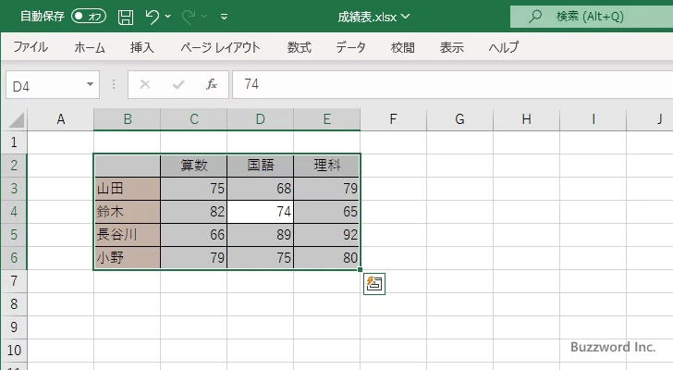The height and width of the screenshot is (370, 673).
Task: Select column F header
Action: tap(393, 119)
